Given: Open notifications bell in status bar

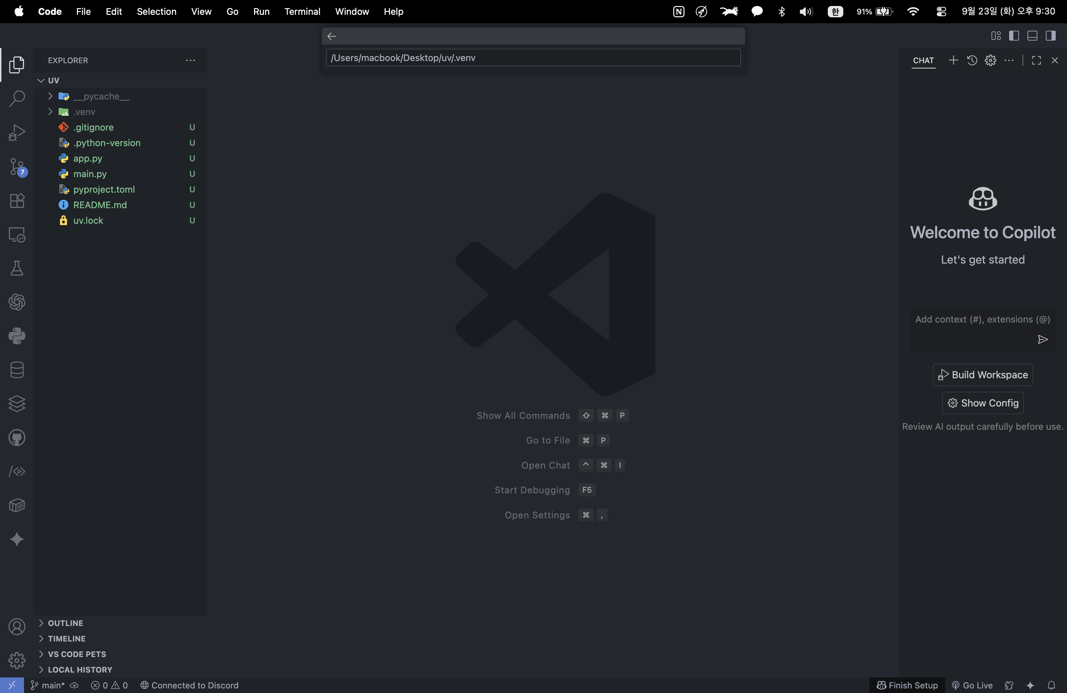Looking at the screenshot, I should point(1051,685).
